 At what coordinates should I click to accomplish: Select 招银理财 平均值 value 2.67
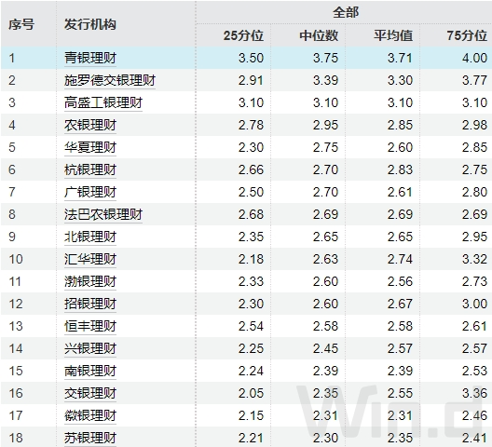400,304
